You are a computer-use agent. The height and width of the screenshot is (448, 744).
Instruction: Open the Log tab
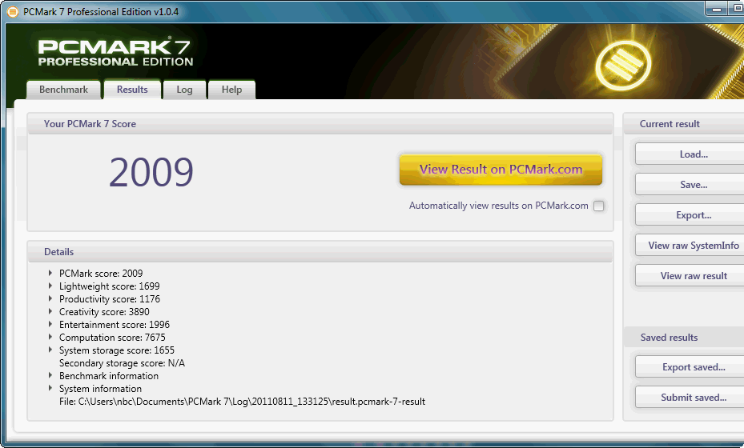(x=184, y=90)
